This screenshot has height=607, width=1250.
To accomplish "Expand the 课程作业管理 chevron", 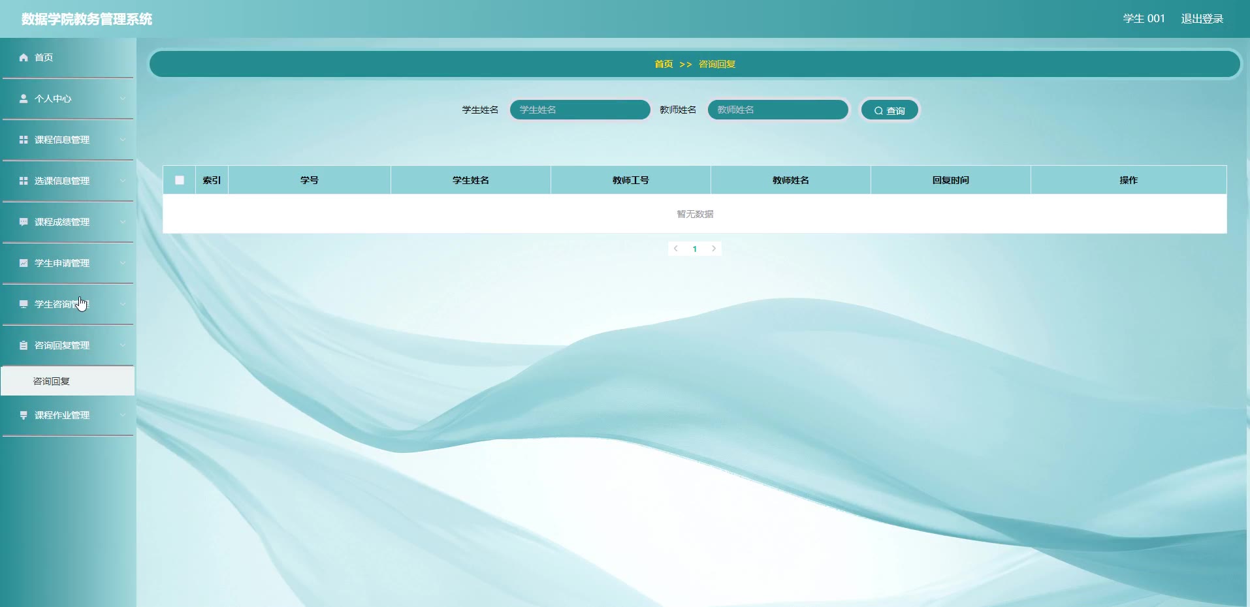I will point(123,415).
